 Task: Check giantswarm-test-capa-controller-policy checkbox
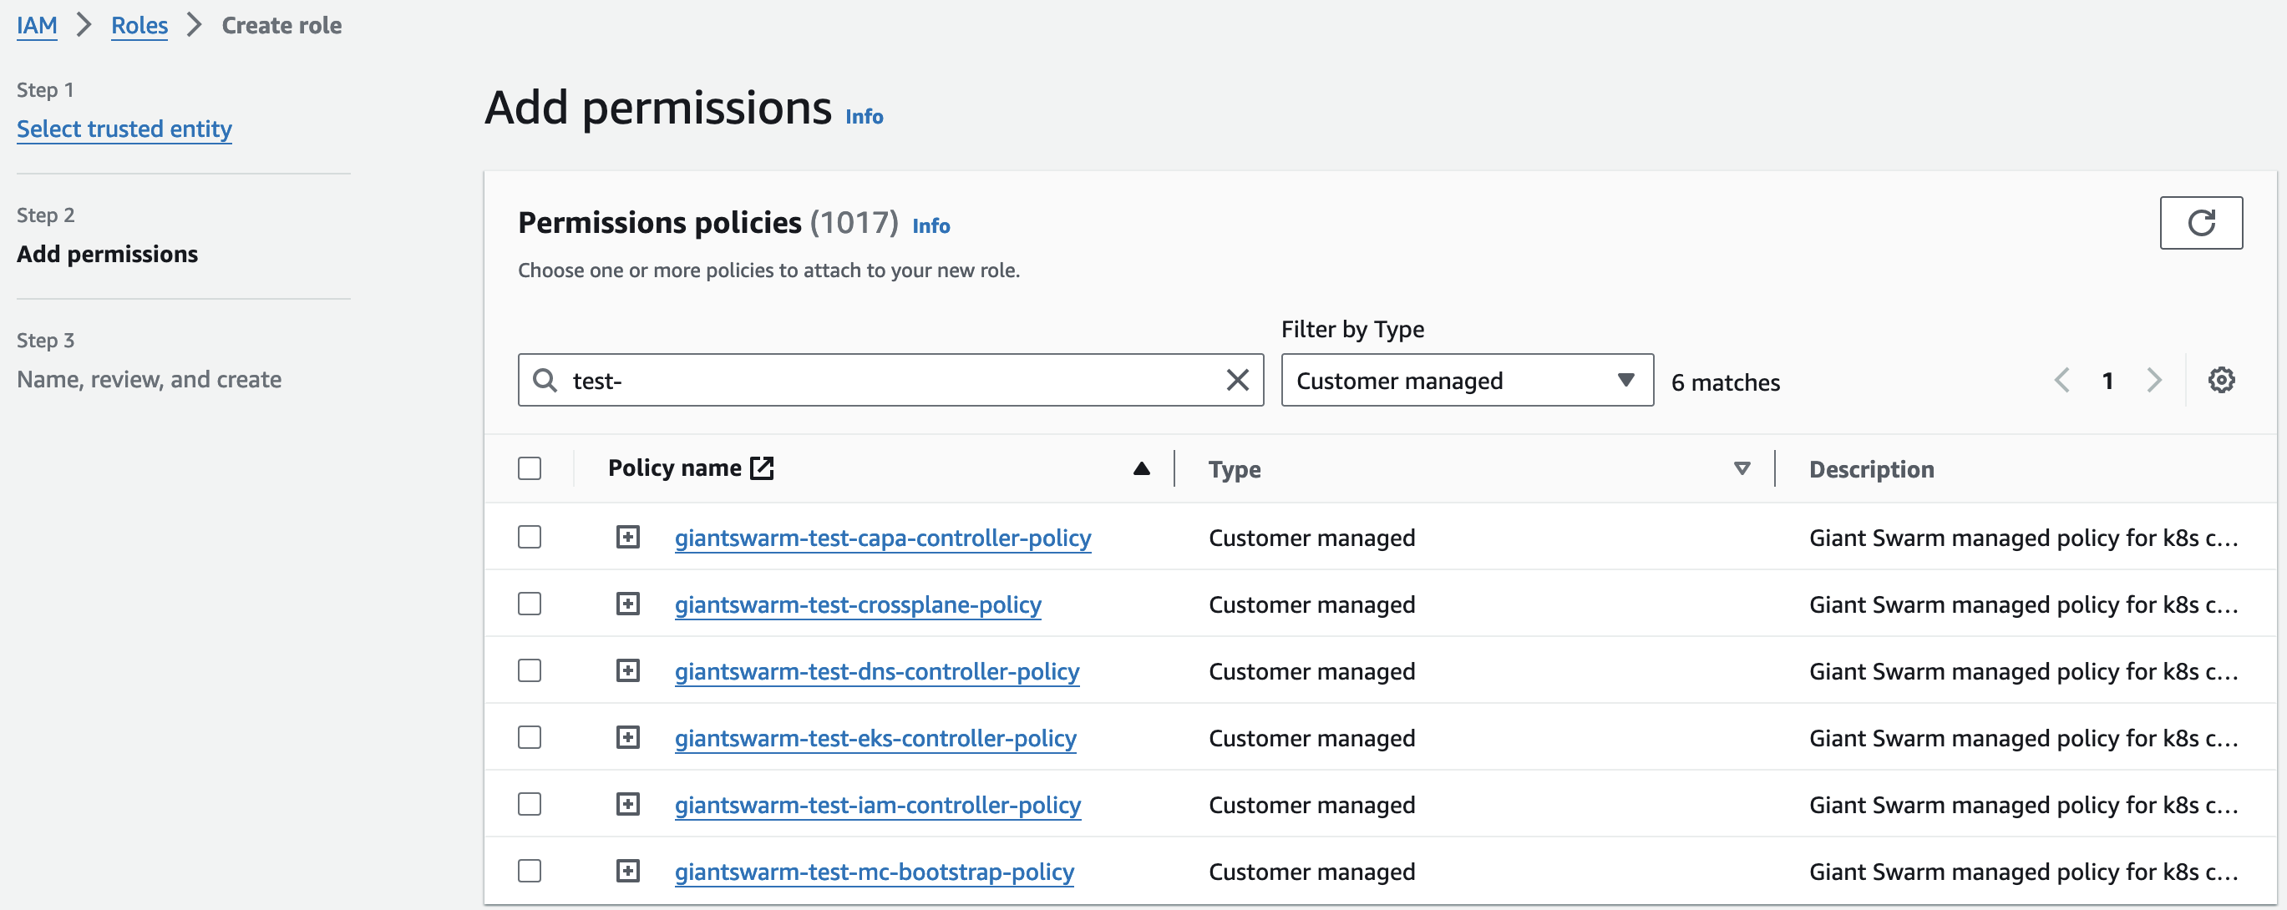[x=529, y=538]
